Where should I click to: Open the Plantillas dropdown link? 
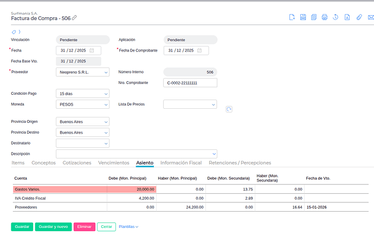point(128,227)
